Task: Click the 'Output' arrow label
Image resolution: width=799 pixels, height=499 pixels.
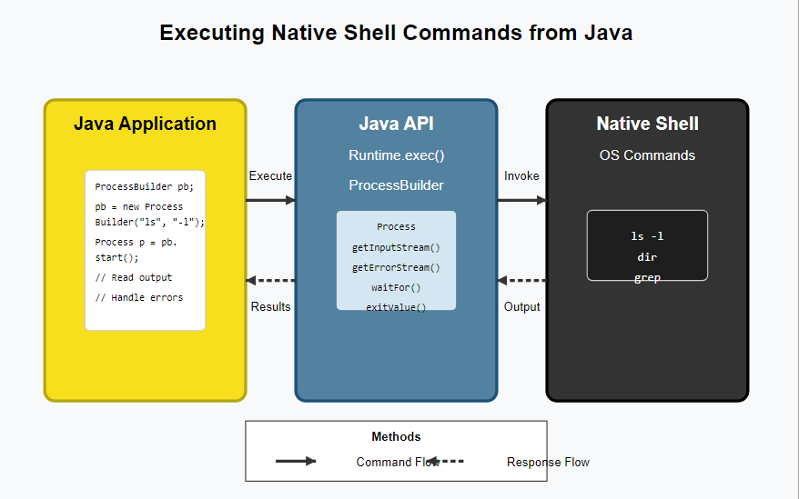Action: 521,307
